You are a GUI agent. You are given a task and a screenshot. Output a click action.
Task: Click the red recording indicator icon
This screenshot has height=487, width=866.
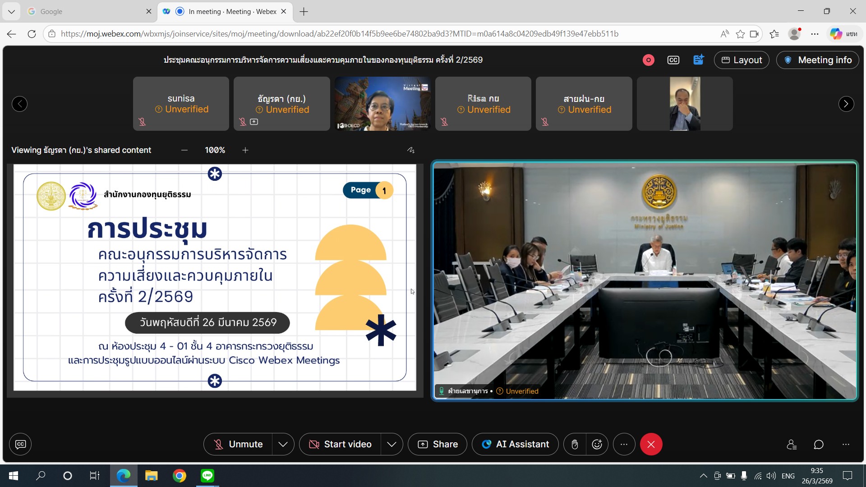pyautogui.click(x=648, y=60)
